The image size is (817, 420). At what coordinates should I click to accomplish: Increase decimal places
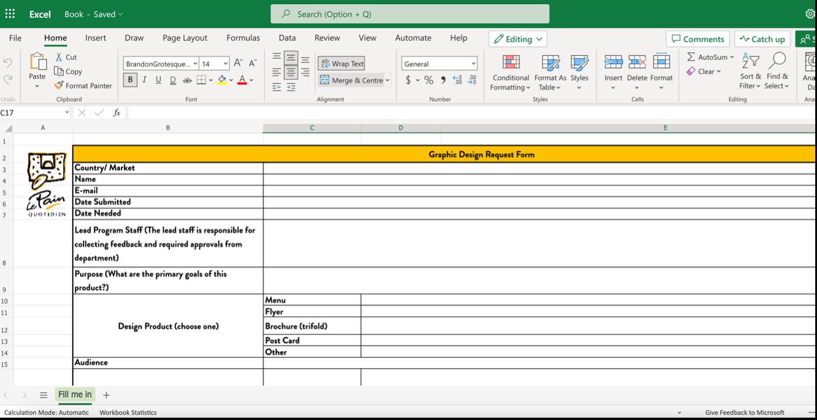pyautogui.click(x=457, y=80)
